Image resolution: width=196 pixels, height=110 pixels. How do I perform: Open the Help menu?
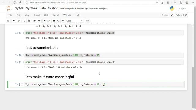click(x=78, y=15)
